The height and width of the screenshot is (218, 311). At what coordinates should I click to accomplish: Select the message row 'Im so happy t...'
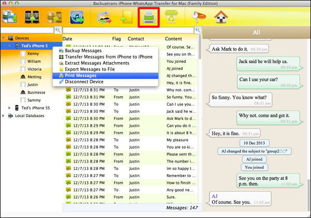pyautogui.click(x=131, y=168)
